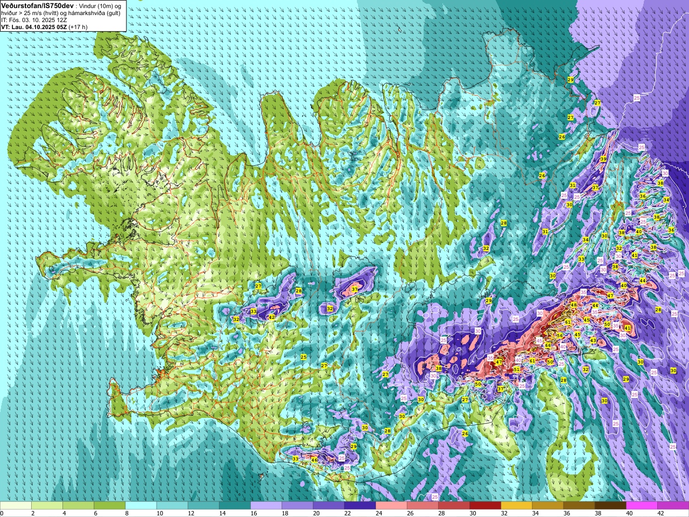Click the 20–22 purple legend swatch
The height and width of the screenshot is (517, 689).
coord(329,506)
